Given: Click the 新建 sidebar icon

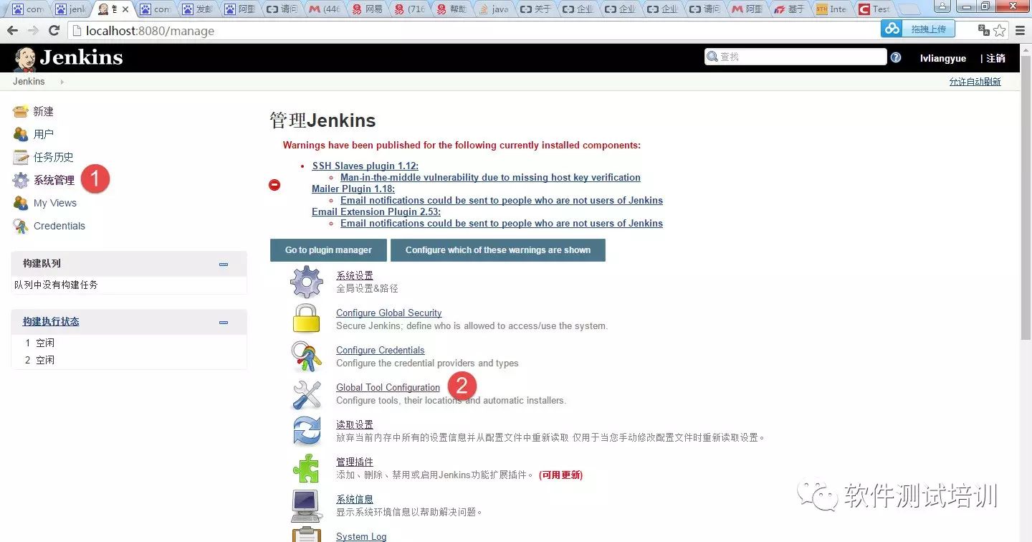Looking at the screenshot, I should coord(21,111).
